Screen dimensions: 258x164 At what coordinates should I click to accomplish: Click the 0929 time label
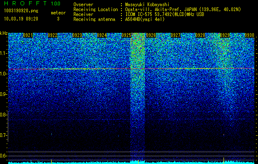point(225,35)
